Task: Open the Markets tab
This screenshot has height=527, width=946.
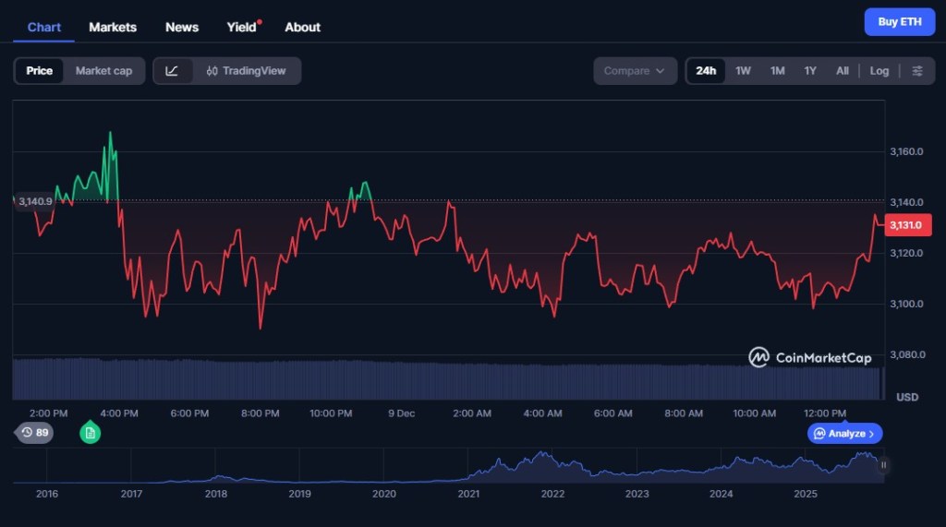Action: point(113,27)
